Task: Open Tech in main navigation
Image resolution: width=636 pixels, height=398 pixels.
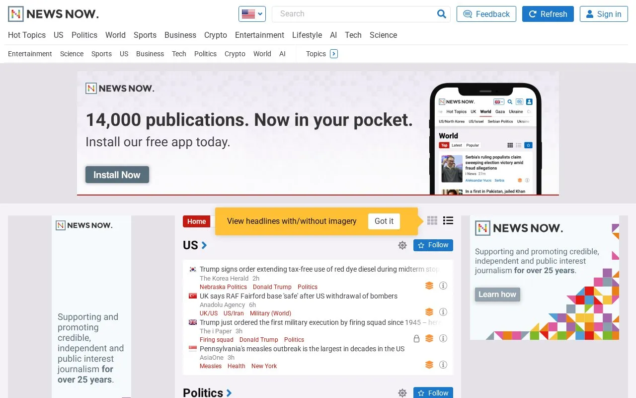Action: 353,35
